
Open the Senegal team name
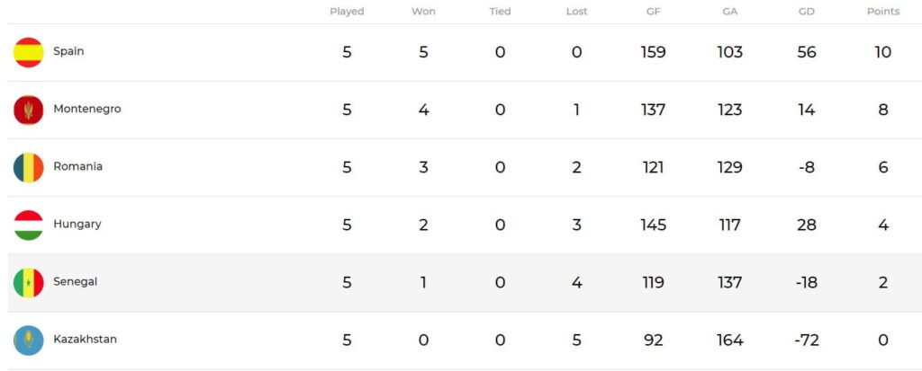[76, 281]
